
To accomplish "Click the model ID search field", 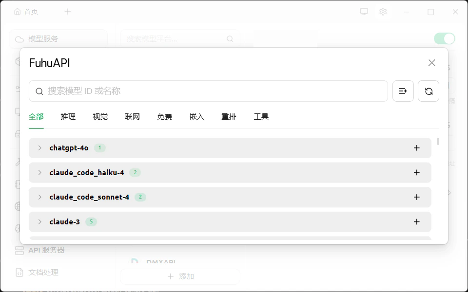I will 208,91.
